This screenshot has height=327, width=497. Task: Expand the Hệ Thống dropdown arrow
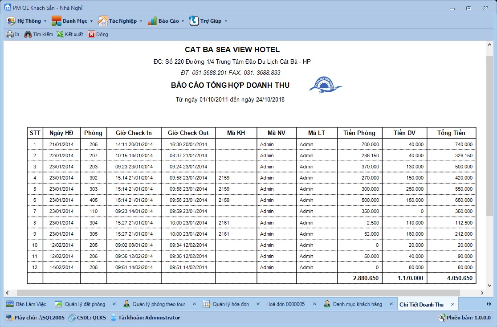click(45, 21)
